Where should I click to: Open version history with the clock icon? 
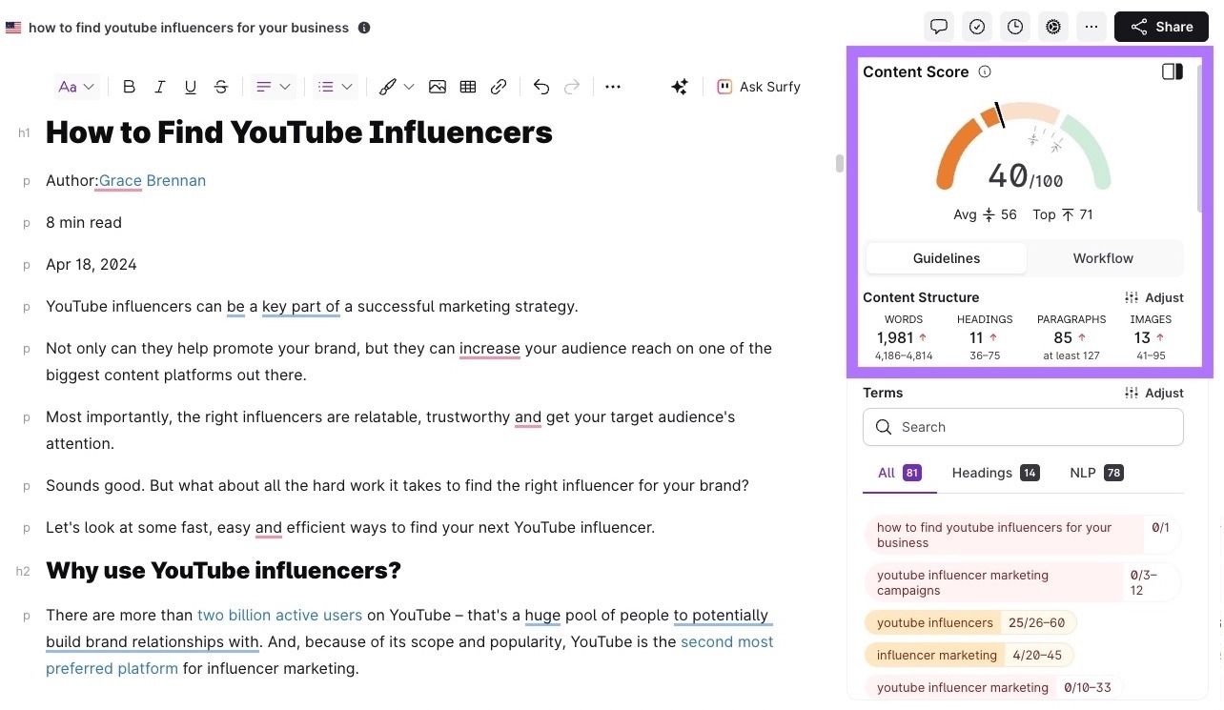pyautogui.click(x=1015, y=27)
